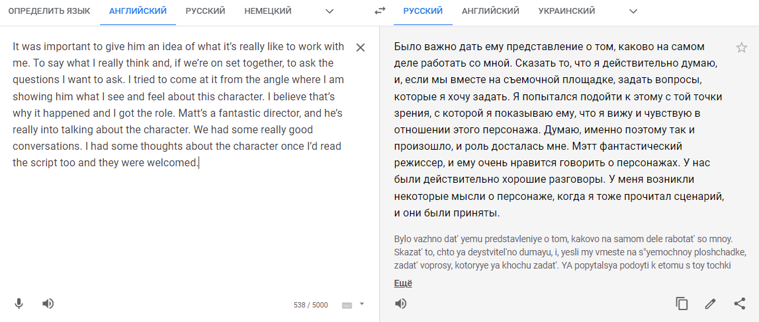Screen dimensions: 759x322
Task: Expand more target languages list
Action: point(633,11)
